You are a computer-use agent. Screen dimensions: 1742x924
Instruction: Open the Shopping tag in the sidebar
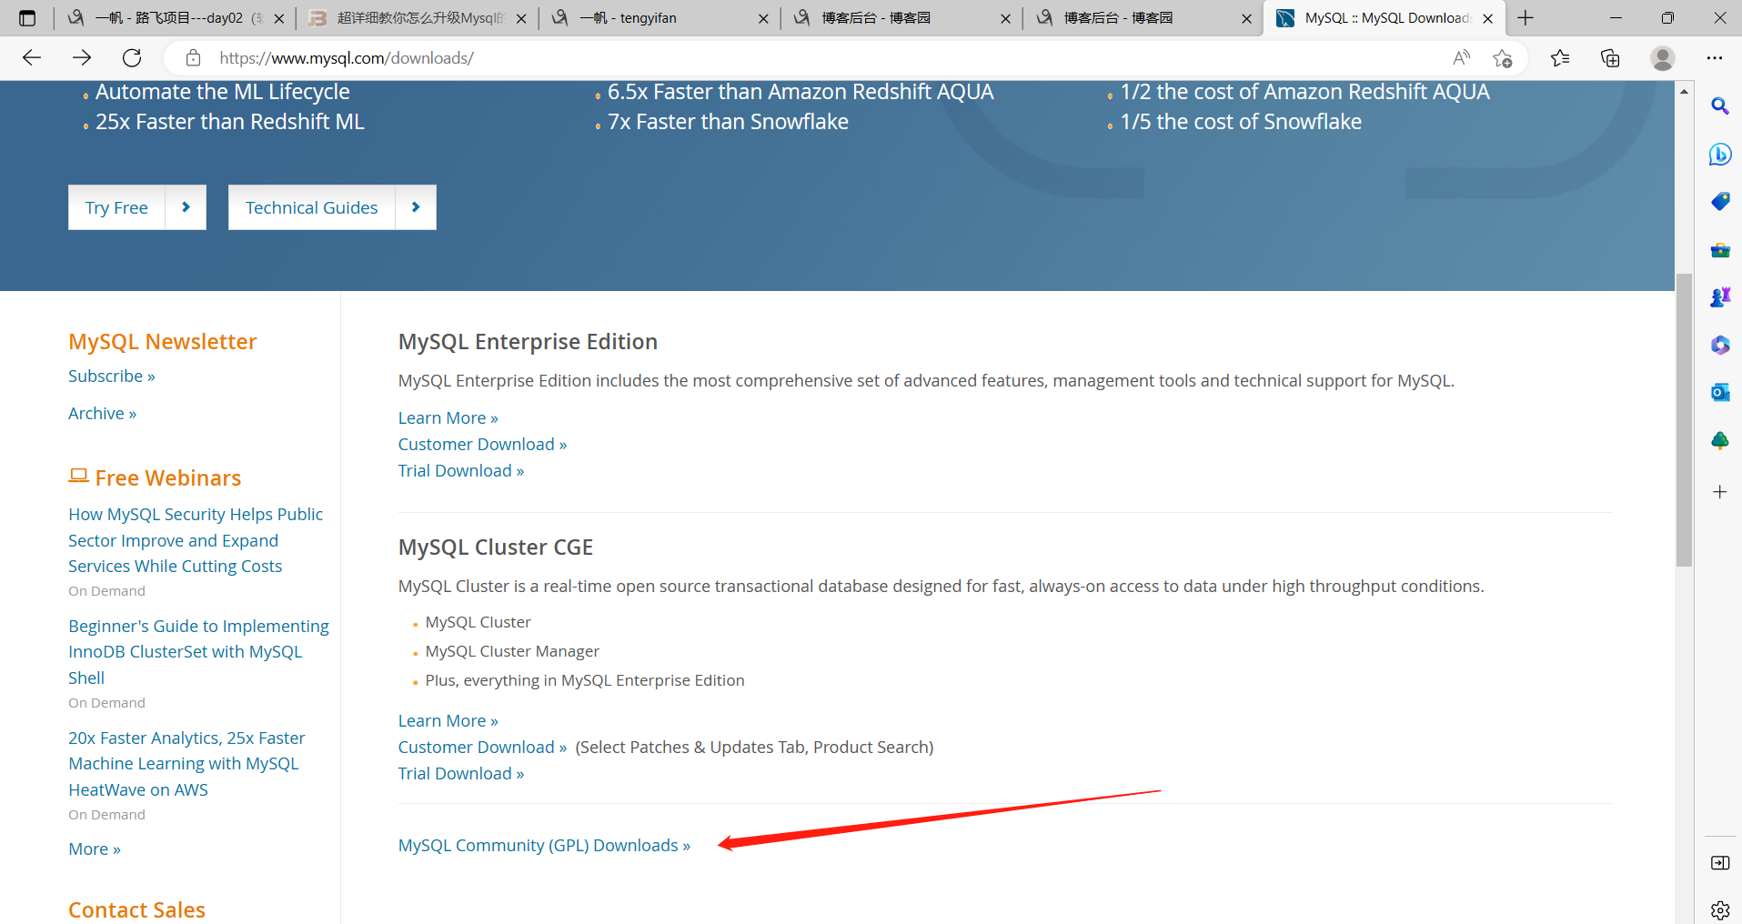(x=1719, y=201)
